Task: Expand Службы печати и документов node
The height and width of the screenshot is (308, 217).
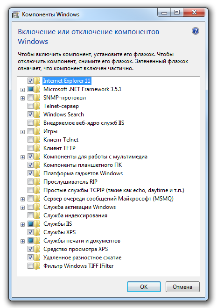Action: click(x=22, y=241)
